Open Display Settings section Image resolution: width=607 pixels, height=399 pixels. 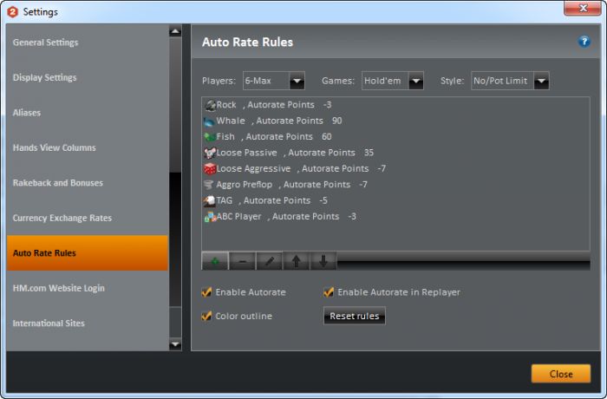pyautogui.click(x=88, y=77)
